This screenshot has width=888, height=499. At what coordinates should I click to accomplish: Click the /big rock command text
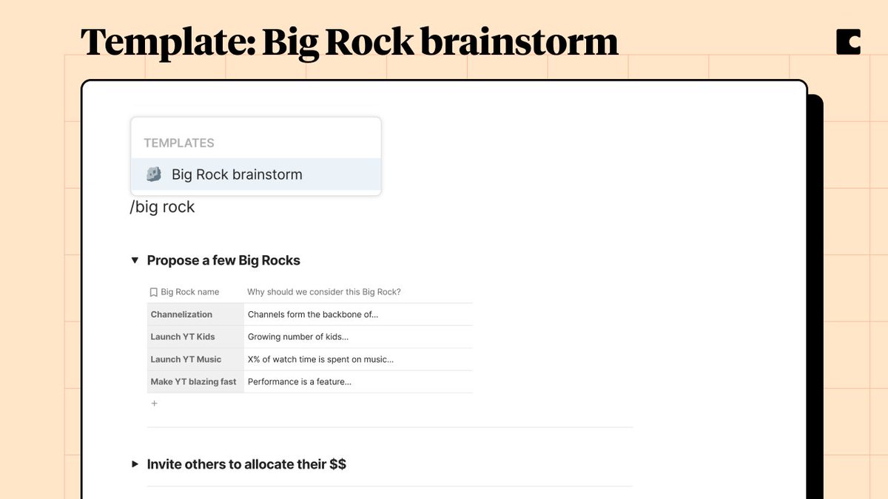(162, 207)
